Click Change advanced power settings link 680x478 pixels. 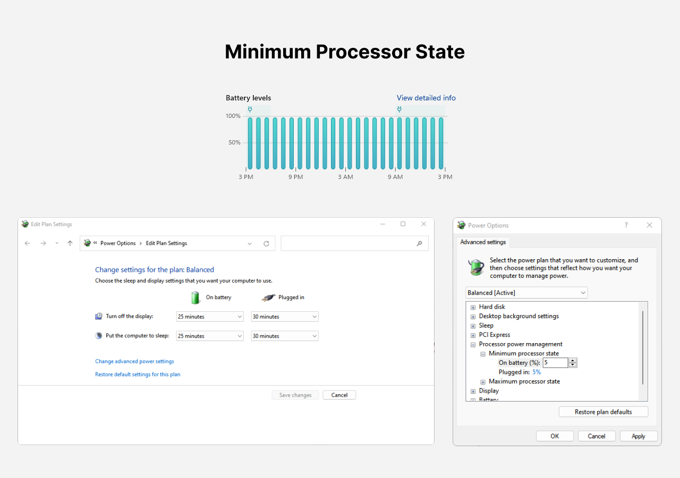[x=134, y=361]
